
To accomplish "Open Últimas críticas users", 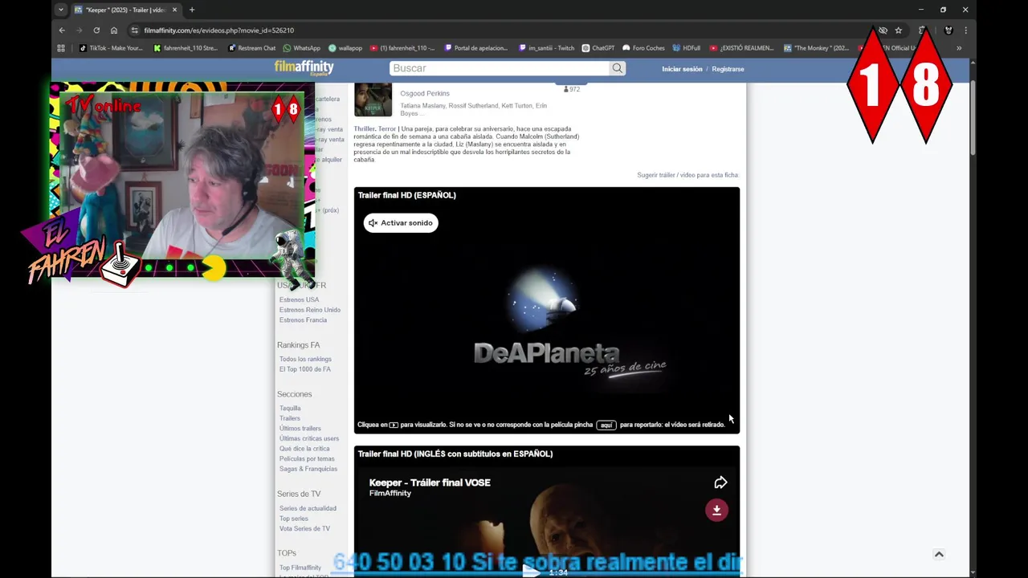I will 309,438.
